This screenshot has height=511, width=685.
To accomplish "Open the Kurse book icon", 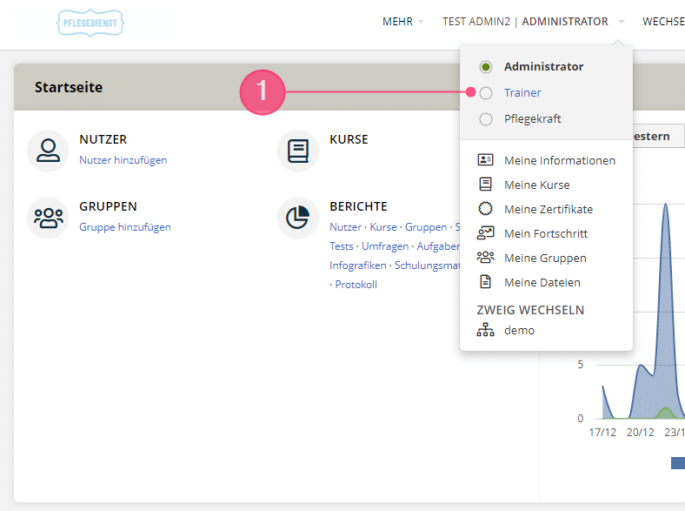I will (298, 151).
